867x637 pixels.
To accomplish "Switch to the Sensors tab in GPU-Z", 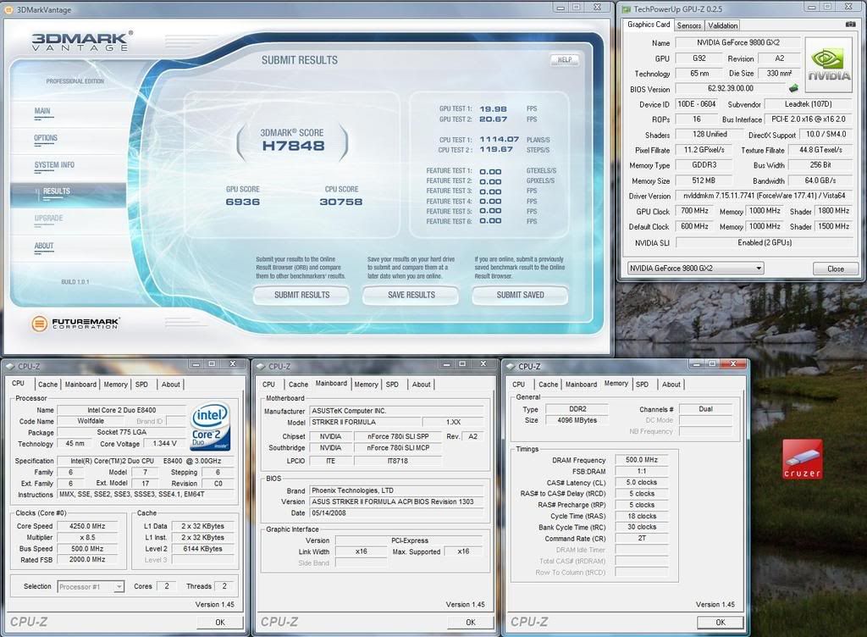I will pos(688,25).
